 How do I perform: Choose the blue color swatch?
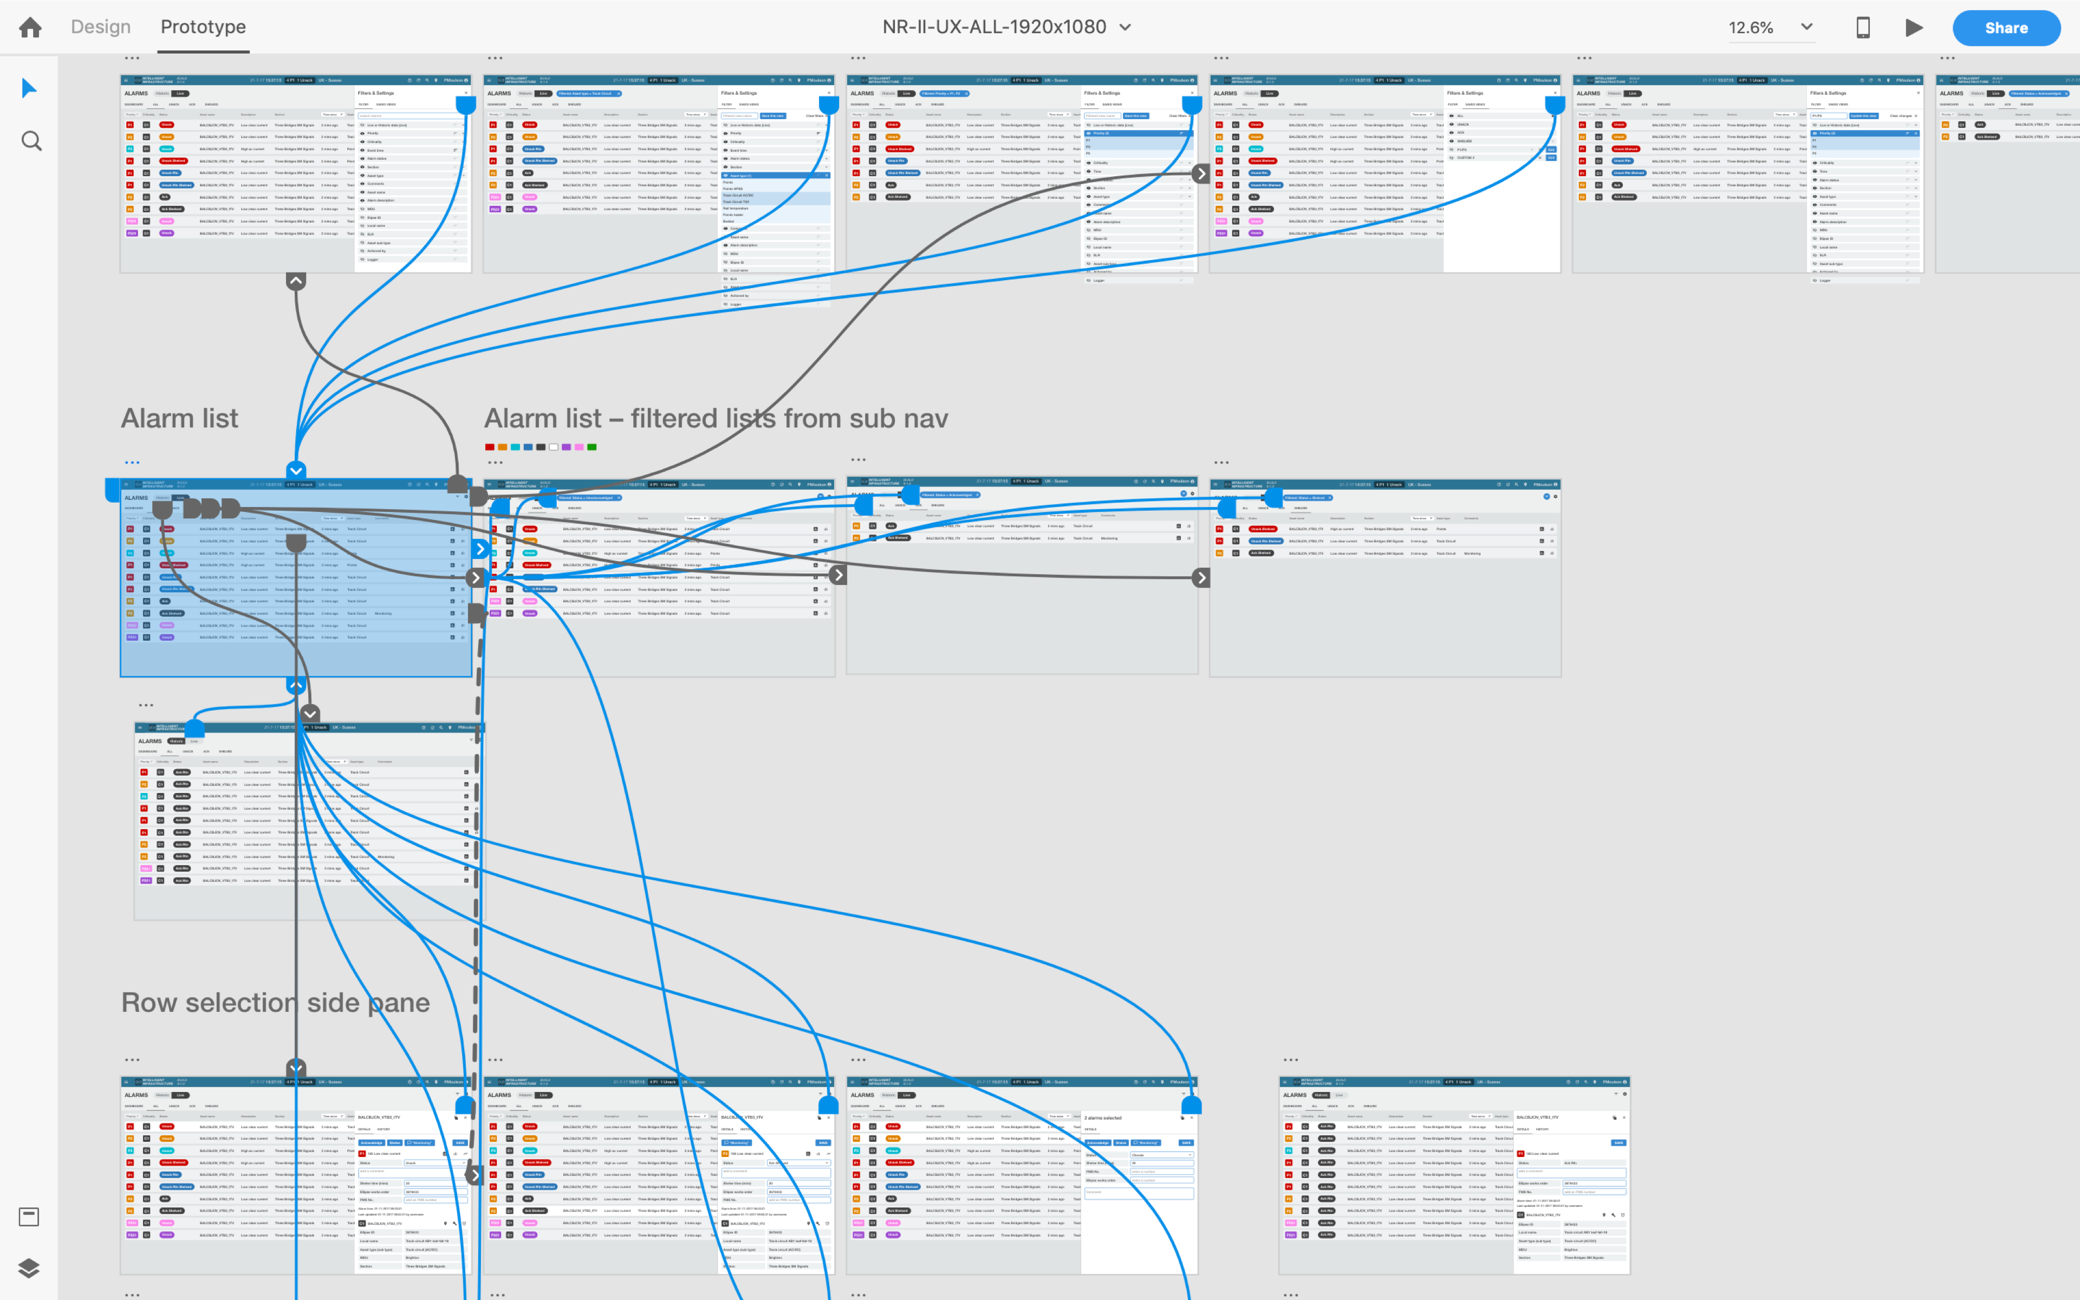[x=528, y=447]
